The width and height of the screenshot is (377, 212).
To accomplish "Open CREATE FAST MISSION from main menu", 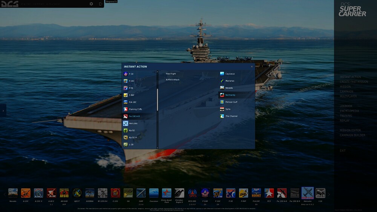I will (x=354, y=82).
